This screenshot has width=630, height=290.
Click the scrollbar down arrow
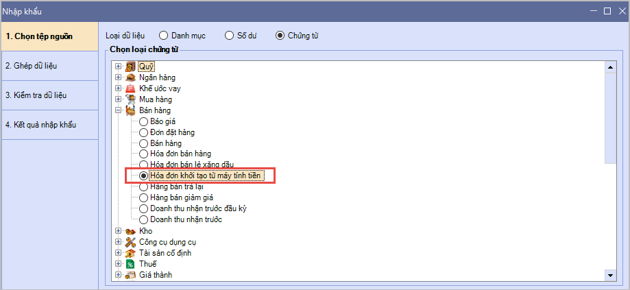(610, 275)
